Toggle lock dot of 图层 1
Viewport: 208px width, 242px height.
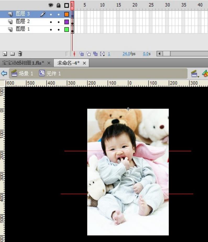[59, 30]
